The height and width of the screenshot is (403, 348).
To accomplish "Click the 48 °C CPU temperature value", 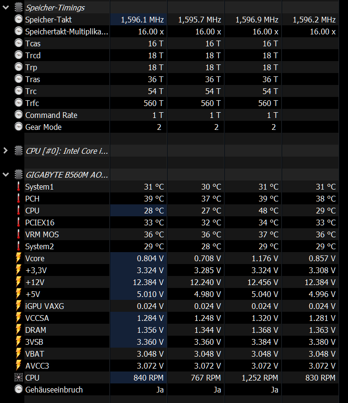I will point(268,211).
